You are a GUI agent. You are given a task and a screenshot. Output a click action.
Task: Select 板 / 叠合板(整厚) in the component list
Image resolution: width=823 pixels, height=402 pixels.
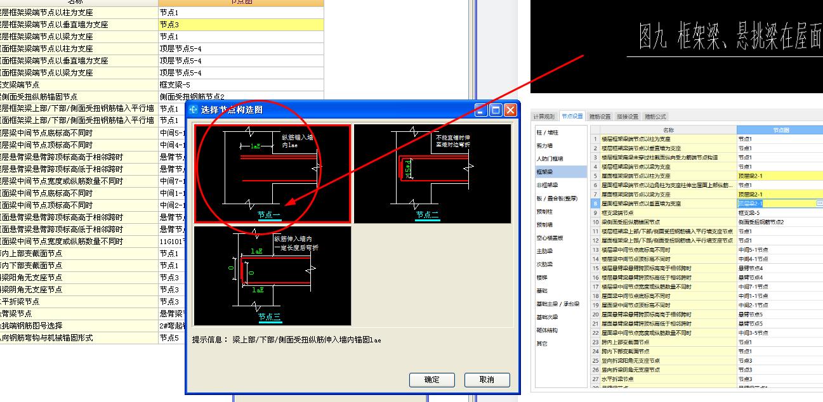pyautogui.click(x=561, y=198)
